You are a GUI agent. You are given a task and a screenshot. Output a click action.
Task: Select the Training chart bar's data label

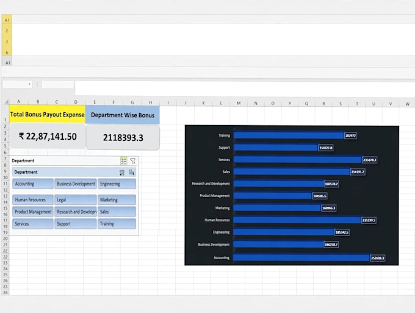[x=350, y=135]
